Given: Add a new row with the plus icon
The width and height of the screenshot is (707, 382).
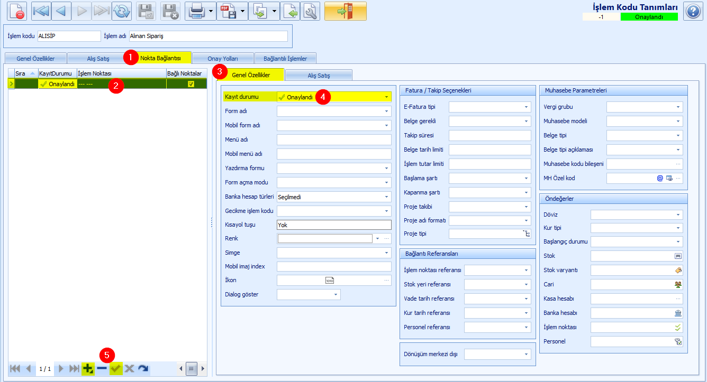Looking at the screenshot, I should pos(88,368).
